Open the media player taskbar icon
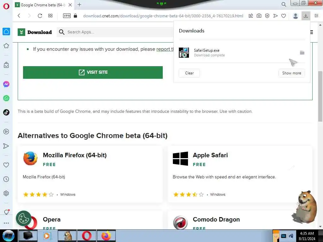 tap(47, 236)
